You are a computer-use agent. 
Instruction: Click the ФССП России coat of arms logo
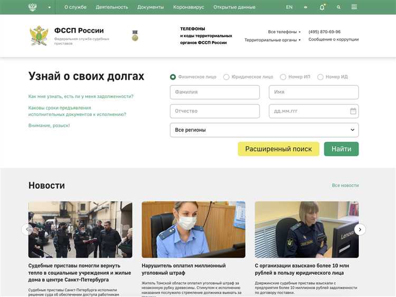pos(39,35)
